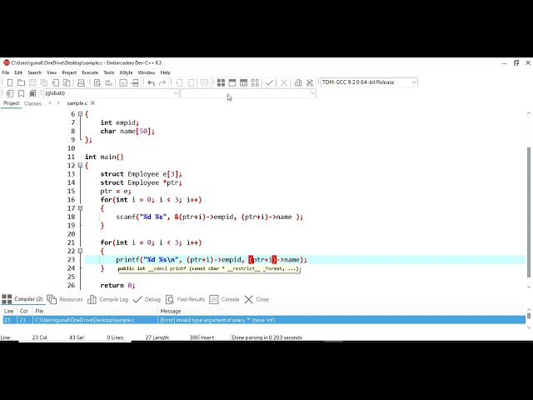Open the Console bottom tab
This screenshot has width=533, height=400.
(x=224, y=299)
